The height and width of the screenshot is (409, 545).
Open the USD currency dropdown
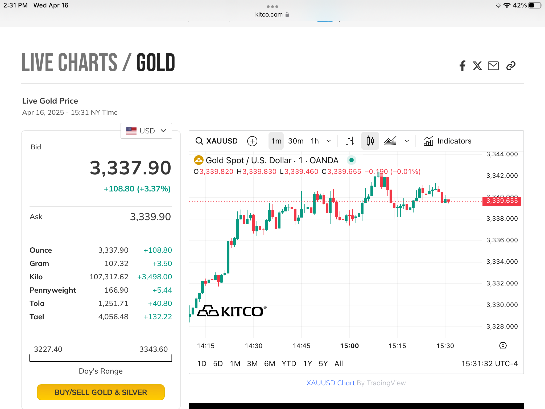pyautogui.click(x=146, y=131)
